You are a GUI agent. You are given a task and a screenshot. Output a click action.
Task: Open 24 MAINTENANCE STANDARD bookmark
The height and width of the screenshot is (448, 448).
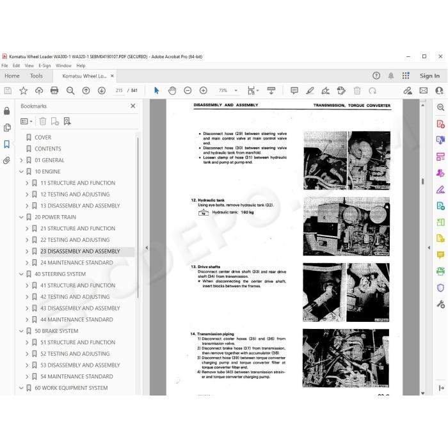point(77,262)
